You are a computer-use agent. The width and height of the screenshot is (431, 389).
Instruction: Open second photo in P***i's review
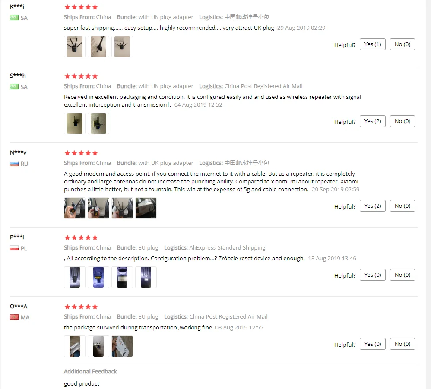[98, 277]
